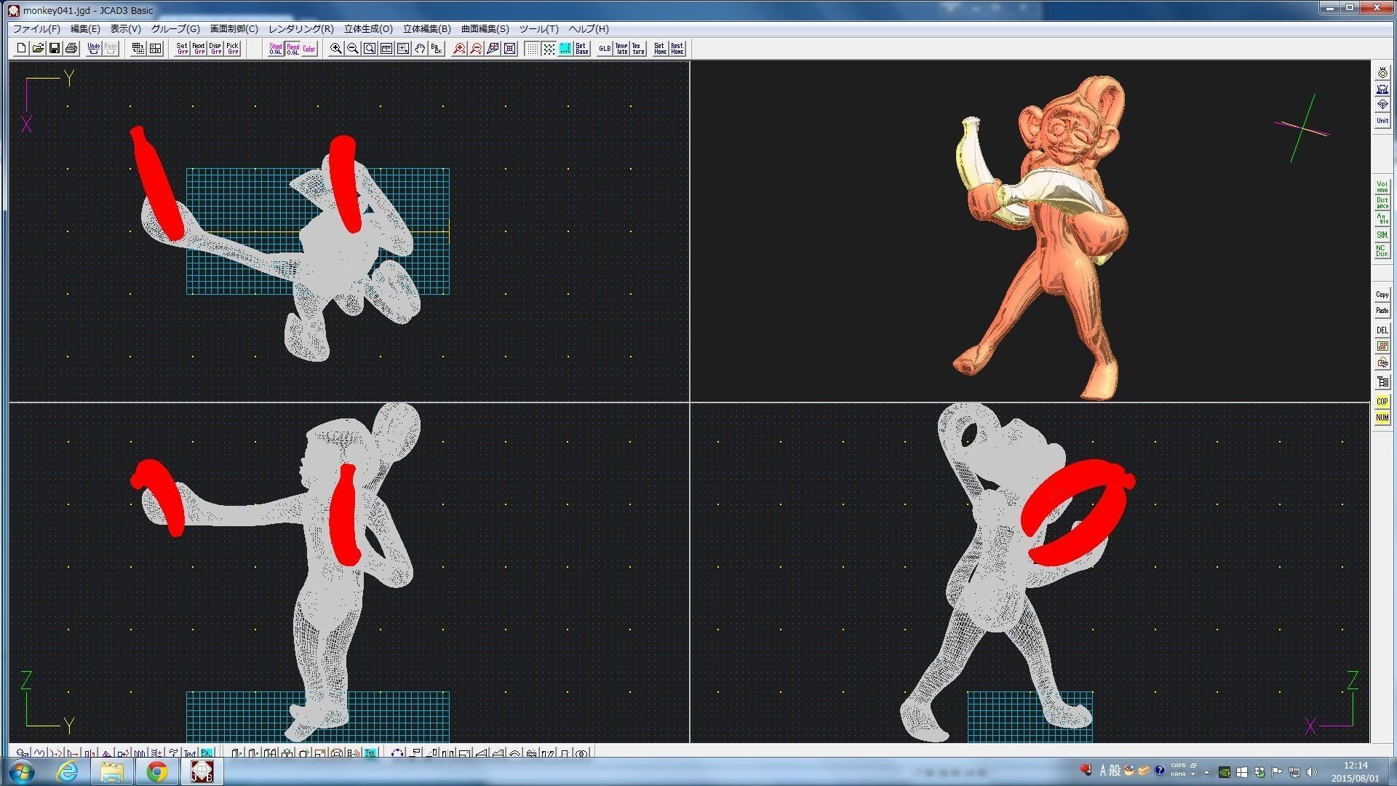The image size is (1397, 786).
Task: Click the Template toolbar button
Action: [621, 48]
